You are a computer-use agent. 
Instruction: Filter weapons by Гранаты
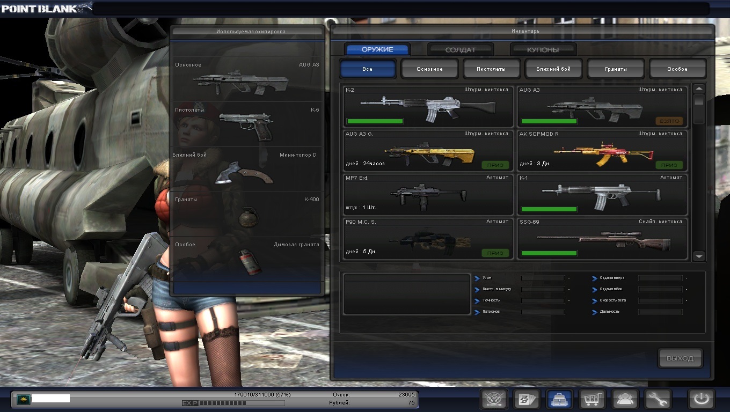(616, 69)
